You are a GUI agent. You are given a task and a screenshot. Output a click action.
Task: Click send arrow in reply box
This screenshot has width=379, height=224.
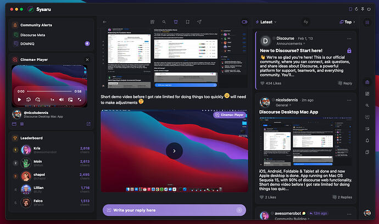239,210
